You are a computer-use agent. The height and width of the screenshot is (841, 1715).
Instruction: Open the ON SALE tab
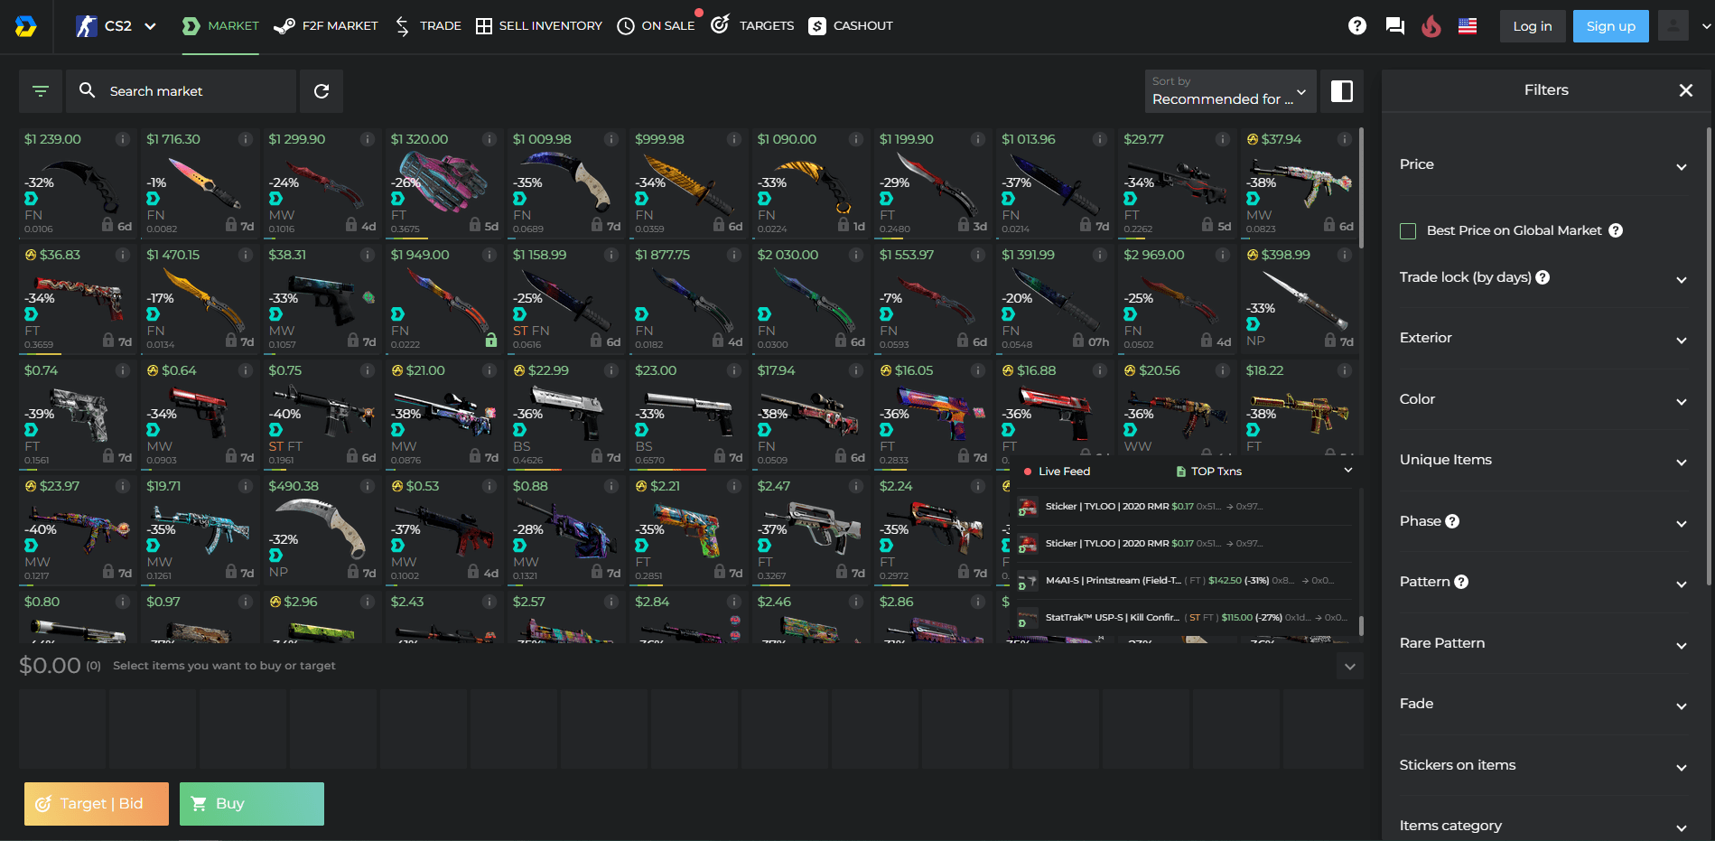tap(657, 26)
